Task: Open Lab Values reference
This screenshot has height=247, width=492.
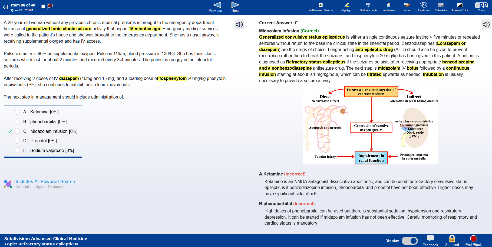Action: (388, 7)
